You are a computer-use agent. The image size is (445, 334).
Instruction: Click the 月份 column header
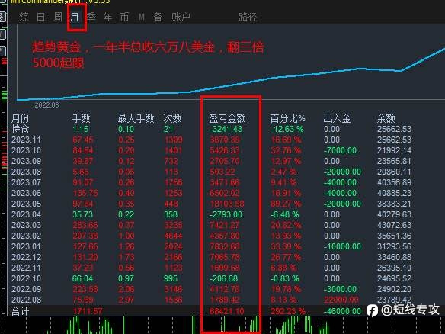[20, 118]
